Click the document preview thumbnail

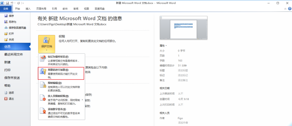click(x=183, y=28)
